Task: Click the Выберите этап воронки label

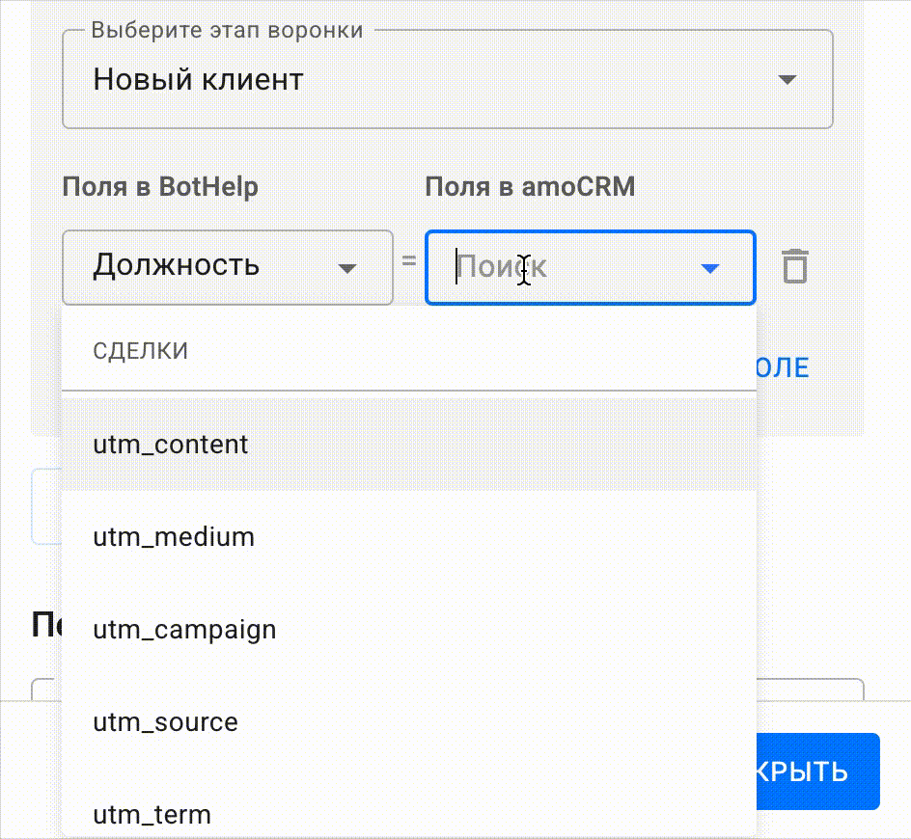Action: coord(227,30)
